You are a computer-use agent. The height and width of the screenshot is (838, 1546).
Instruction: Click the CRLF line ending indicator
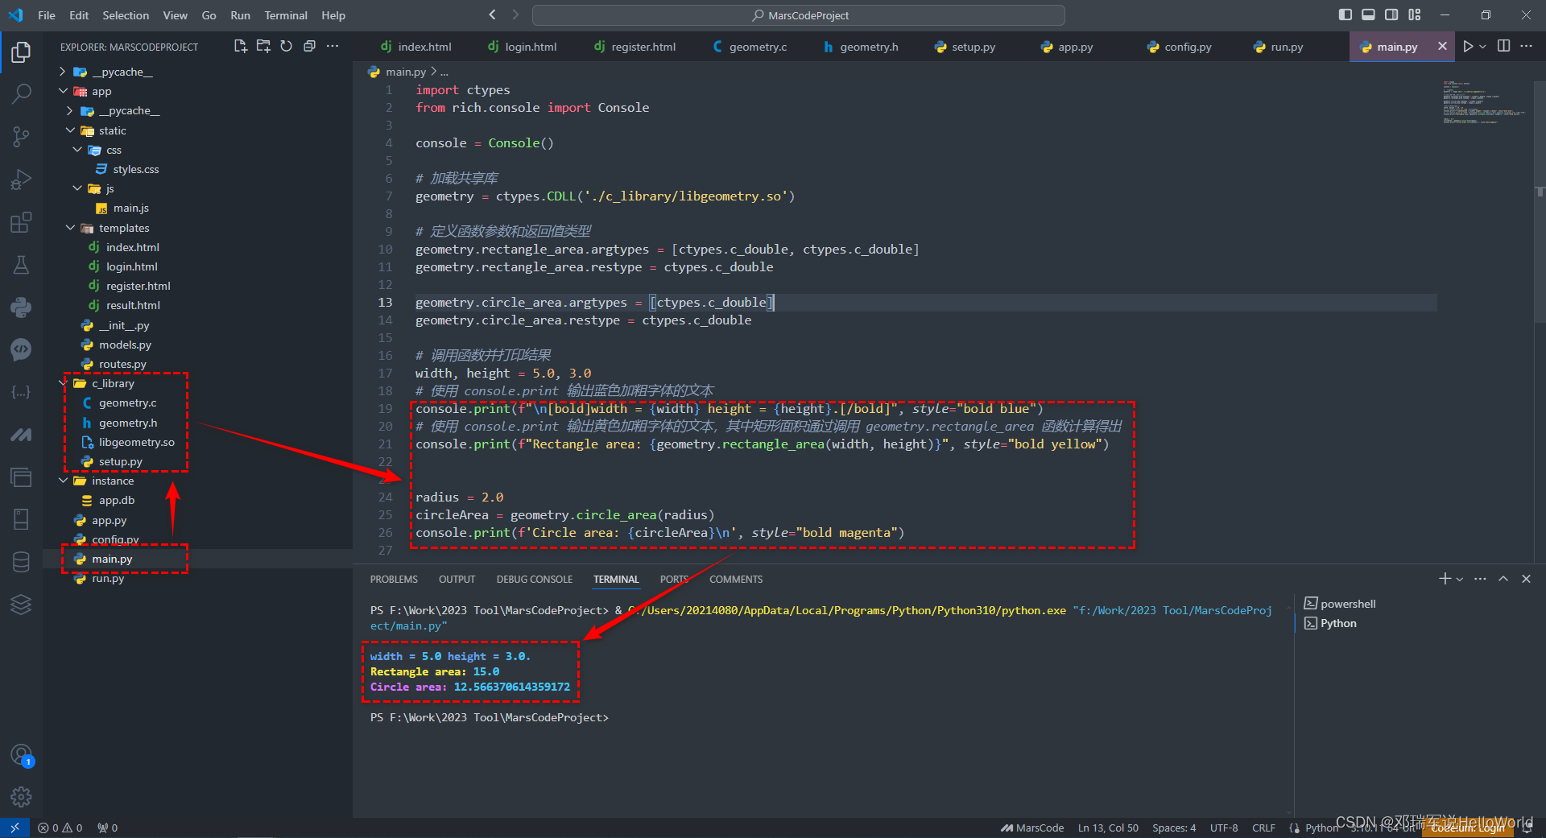point(1263,828)
